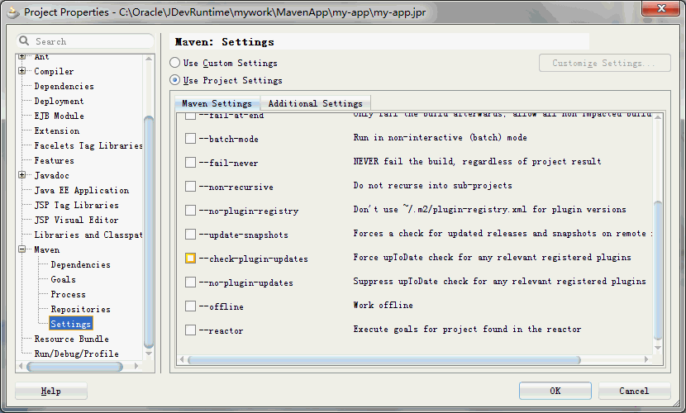Select the JSP Tag Libraries item
Viewport: 686px width, 413px height.
pos(76,205)
